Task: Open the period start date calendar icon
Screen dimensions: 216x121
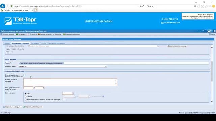Action: pos(75,97)
